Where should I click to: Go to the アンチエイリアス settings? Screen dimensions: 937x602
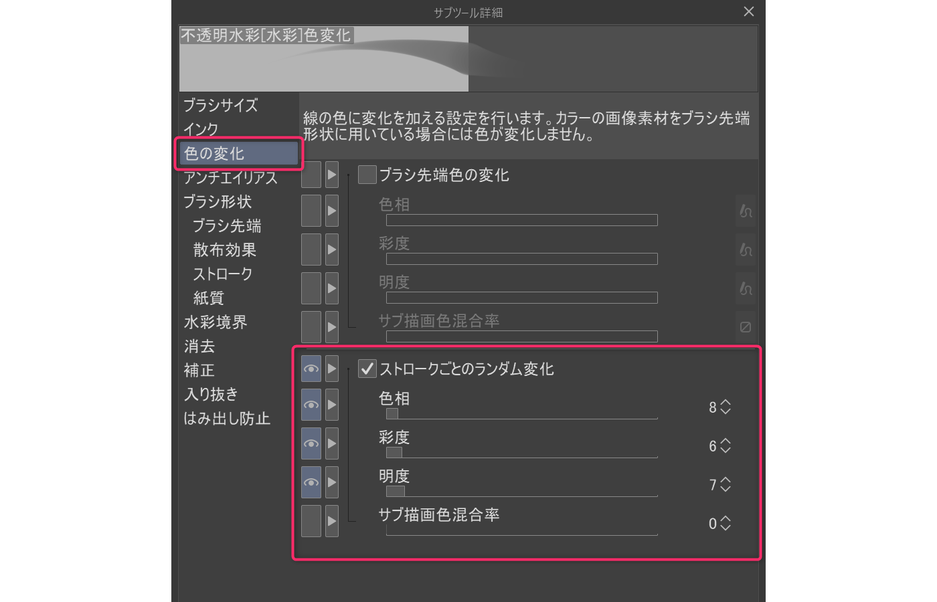tap(231, 178)
